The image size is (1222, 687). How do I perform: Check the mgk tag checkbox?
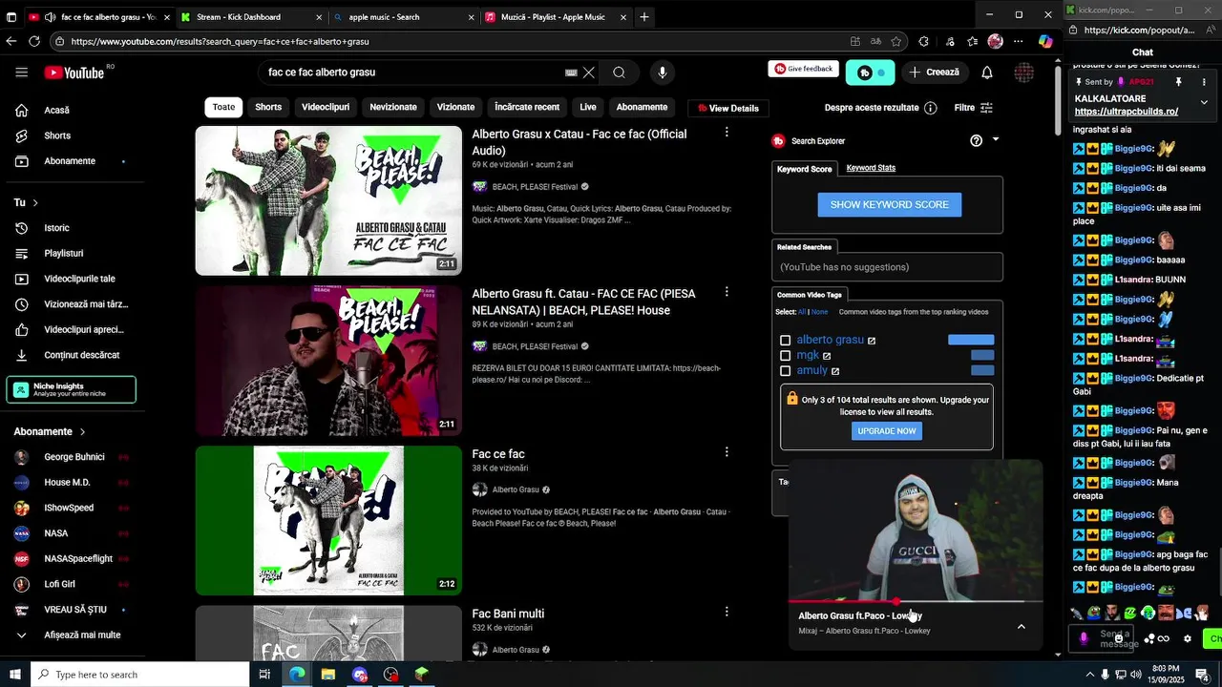point(786,356)
